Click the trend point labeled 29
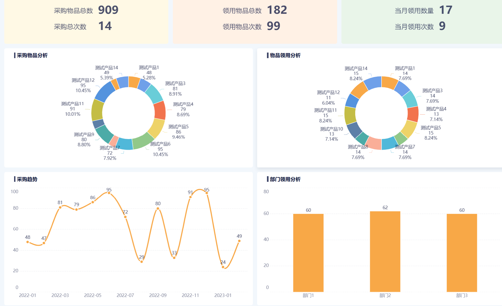This screenshot has height=306, width=502. 141,262
